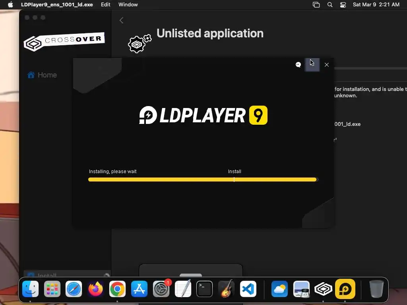This screenshot has width=407, height=305.
Task: Click the LDPlayer yellow Dock icon
Action: click(345, 289)
